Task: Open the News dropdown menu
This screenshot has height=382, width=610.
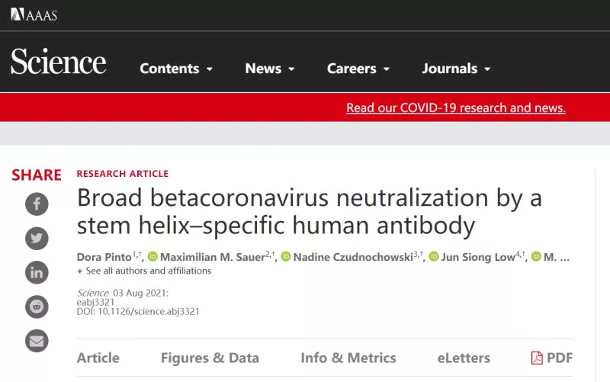Action: [270, 69]
